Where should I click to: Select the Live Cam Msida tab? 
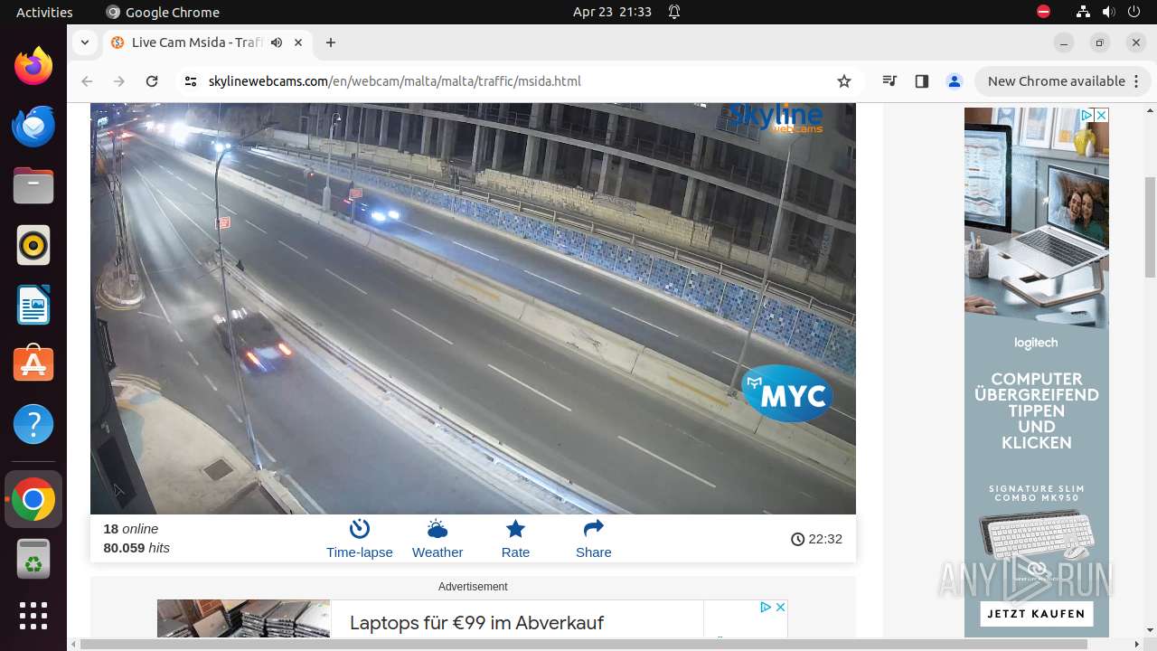tap(207, 42)
